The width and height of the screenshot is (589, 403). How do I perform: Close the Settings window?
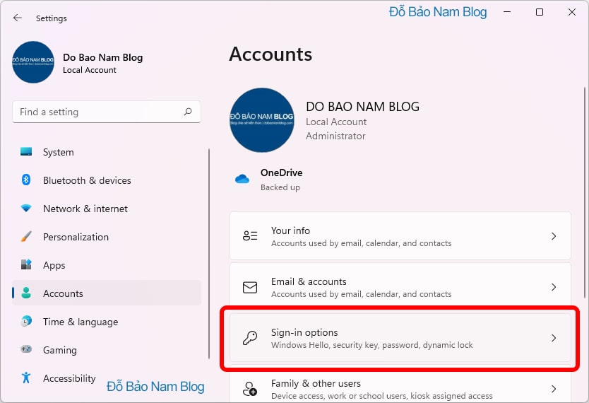point(572,12)
